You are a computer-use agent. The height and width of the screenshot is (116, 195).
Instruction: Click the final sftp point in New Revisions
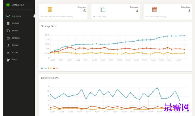click(x=179, y=100)
